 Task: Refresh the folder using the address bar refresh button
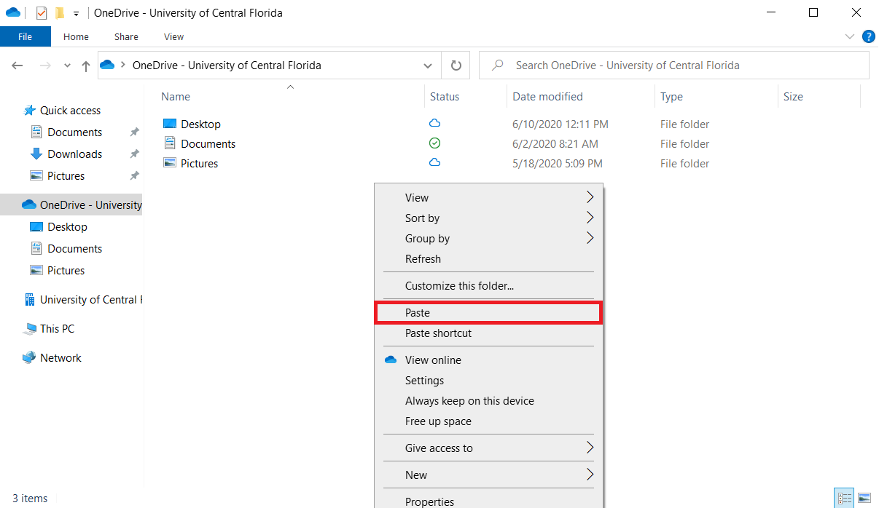coord(456,66)
